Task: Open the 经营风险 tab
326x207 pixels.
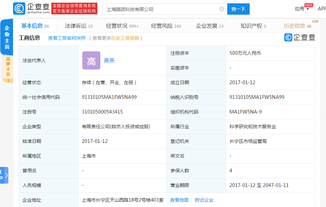Action: pyautogui.click(x=166, y=26)
